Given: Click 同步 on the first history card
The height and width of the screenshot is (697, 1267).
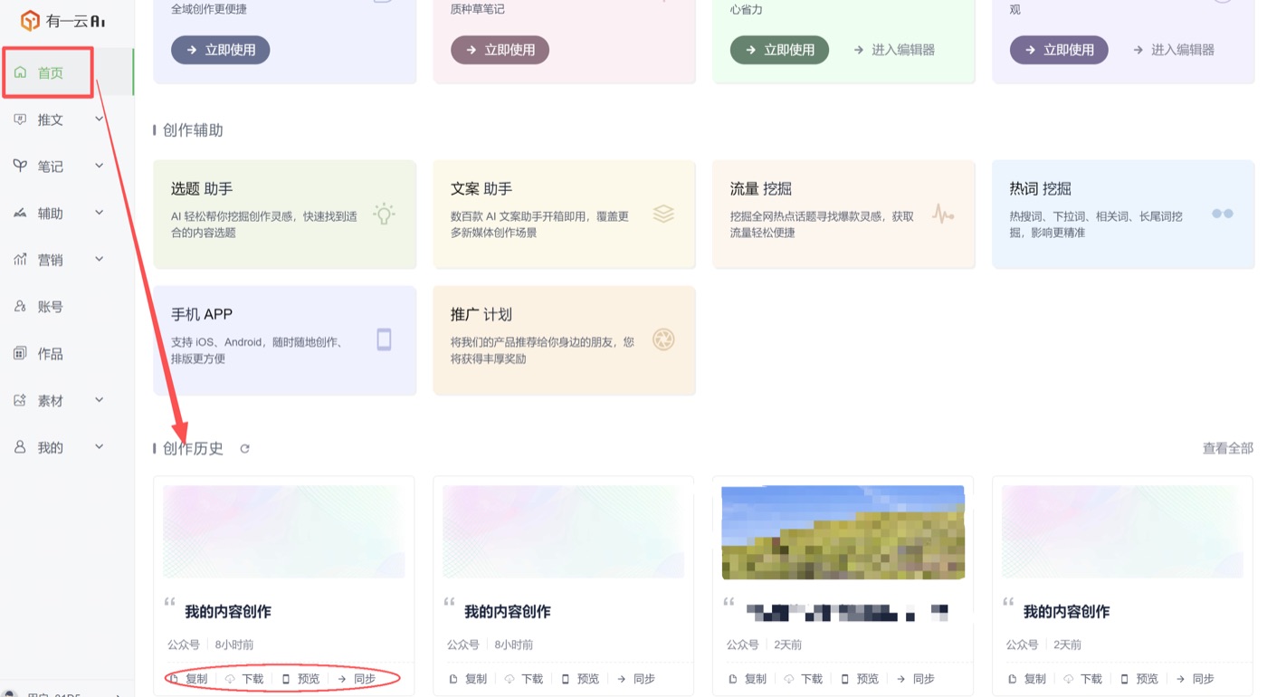Looking at the screenshot, I should [x=357, y=679].
